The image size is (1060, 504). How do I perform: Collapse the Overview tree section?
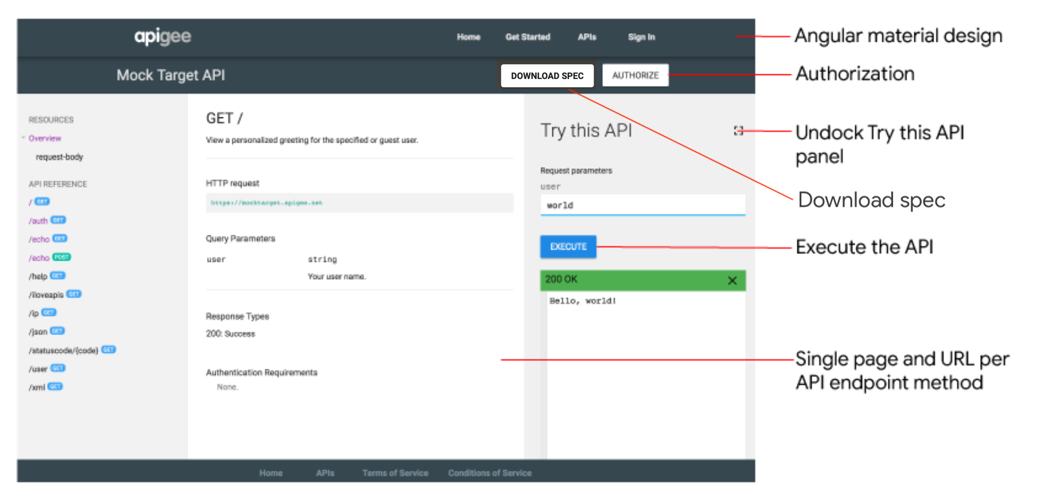pyautogui.click(x=24, y=138)
